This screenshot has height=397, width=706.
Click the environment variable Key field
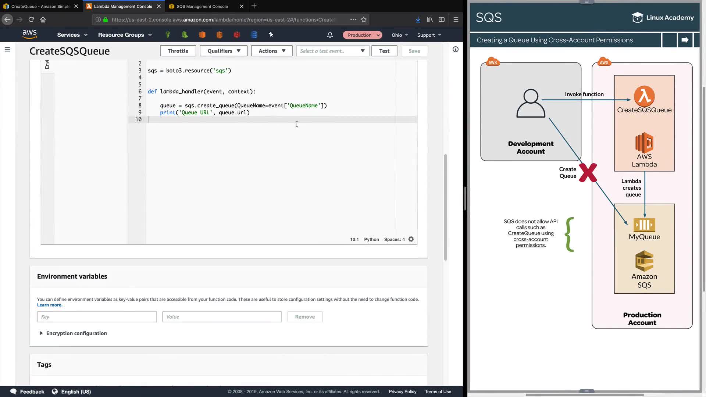pos(97,316)
